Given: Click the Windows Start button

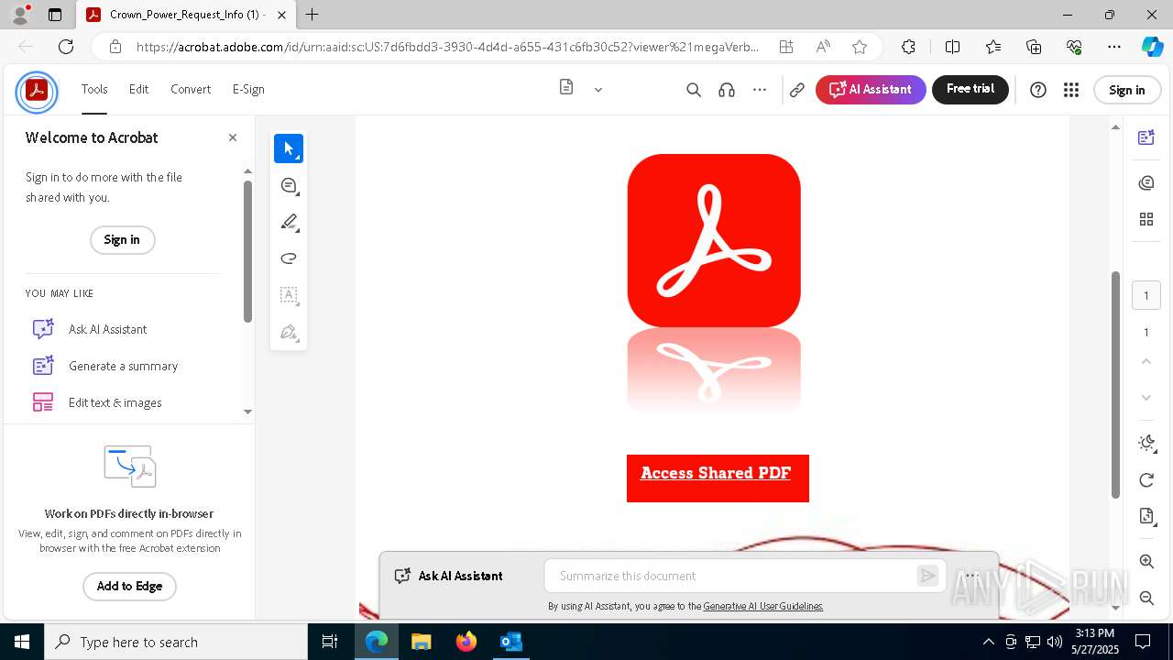Looking at the screenshot, I should [x=22, y=642].
